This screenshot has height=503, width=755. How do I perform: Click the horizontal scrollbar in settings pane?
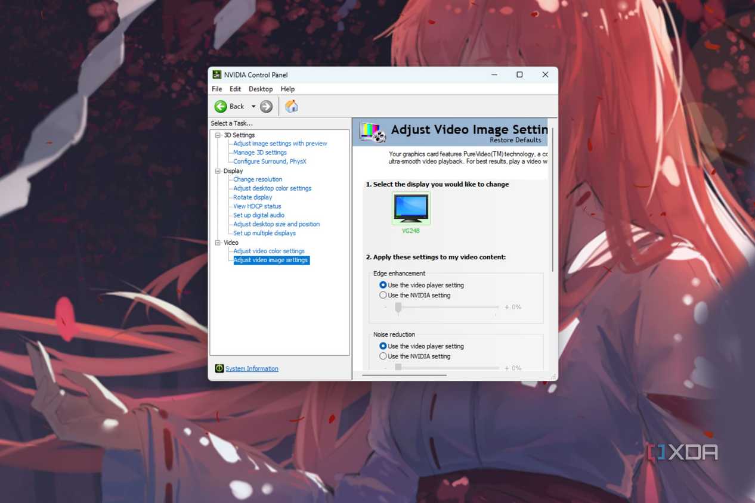click(404, 375)
